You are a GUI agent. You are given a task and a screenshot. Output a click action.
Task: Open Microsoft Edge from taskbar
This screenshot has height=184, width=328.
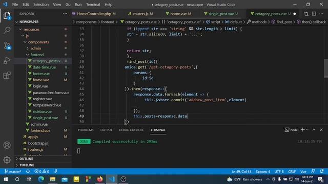pyautogui.click(x=41, y=179)
